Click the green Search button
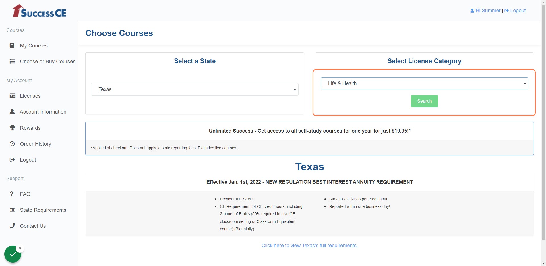 point(425,101)
